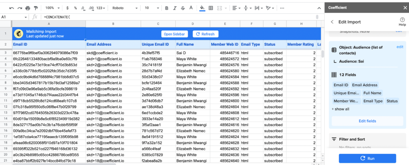
Task: Click the Status field chip
Action: [x=392, y=101]
